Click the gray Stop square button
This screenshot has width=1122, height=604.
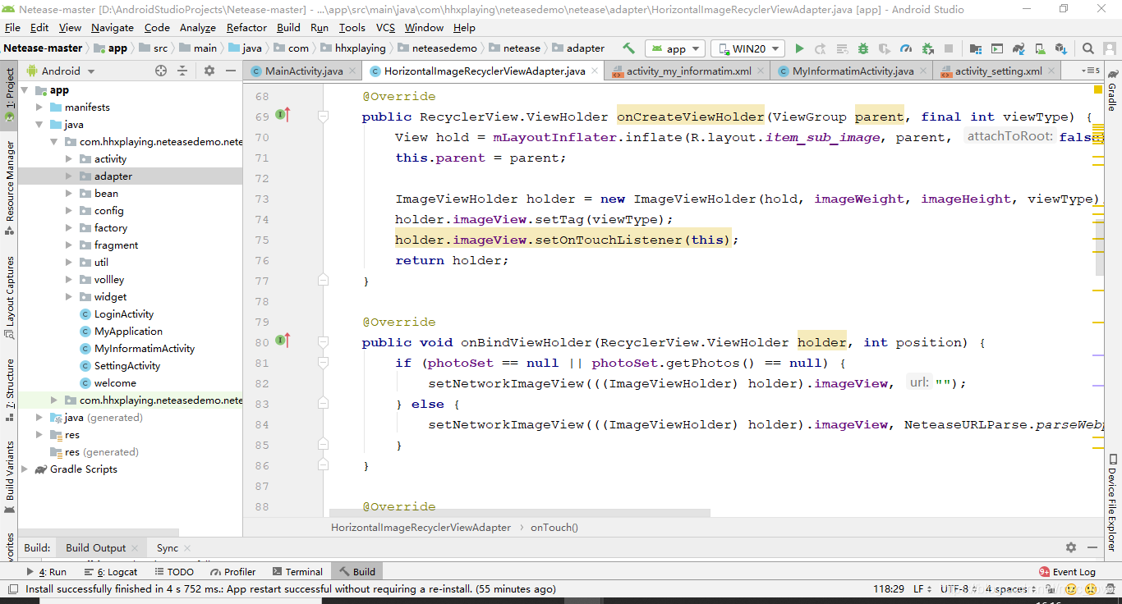point(949,48)
